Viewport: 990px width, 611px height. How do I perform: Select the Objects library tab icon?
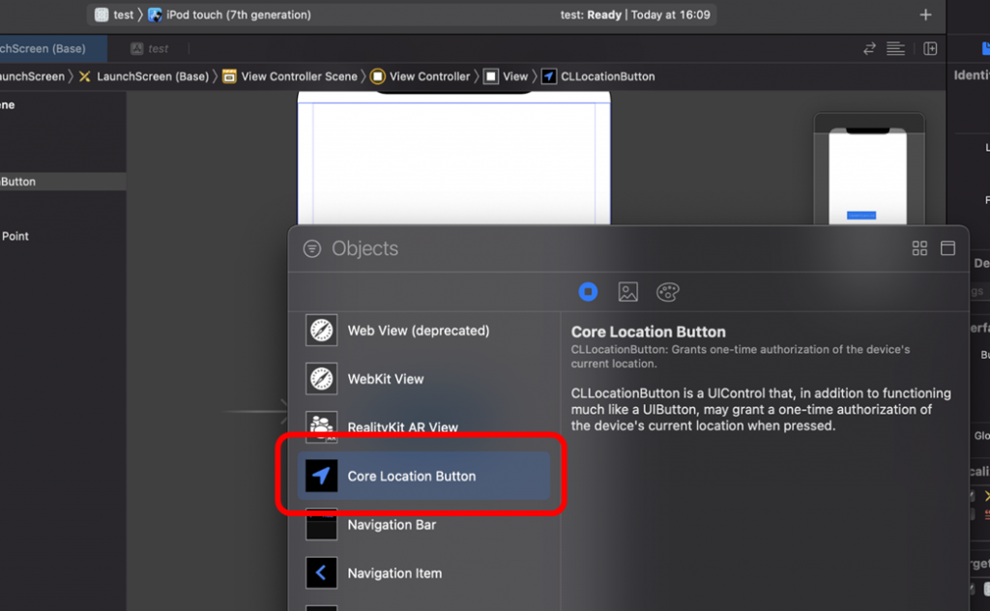tap(588, 292)
